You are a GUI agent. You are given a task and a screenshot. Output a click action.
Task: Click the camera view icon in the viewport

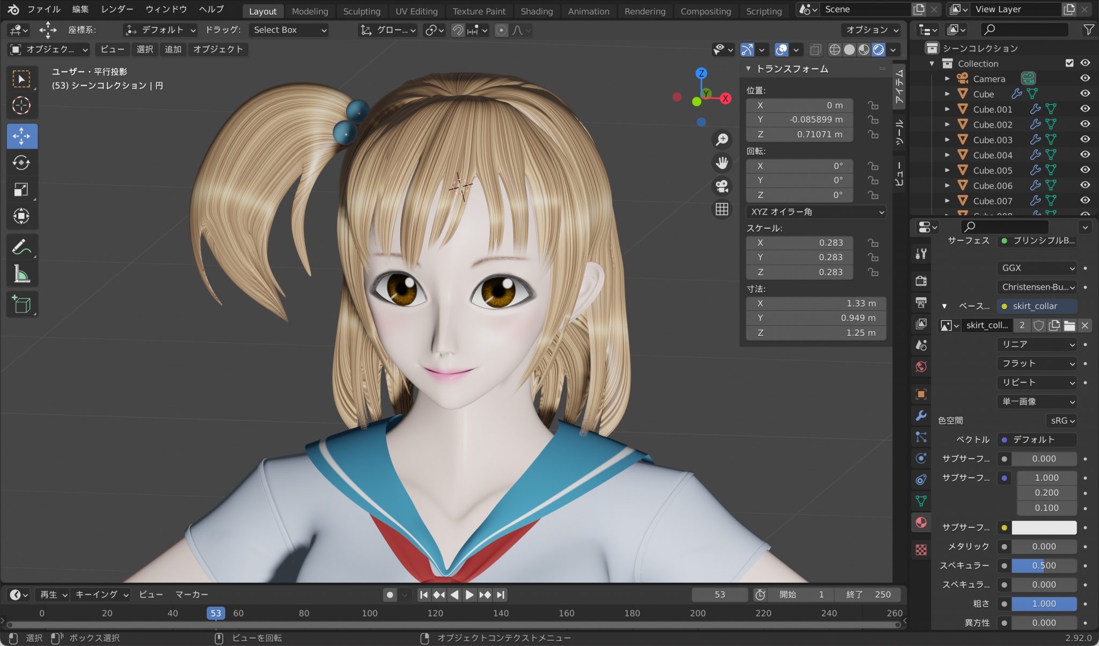[x=722, y=186]
